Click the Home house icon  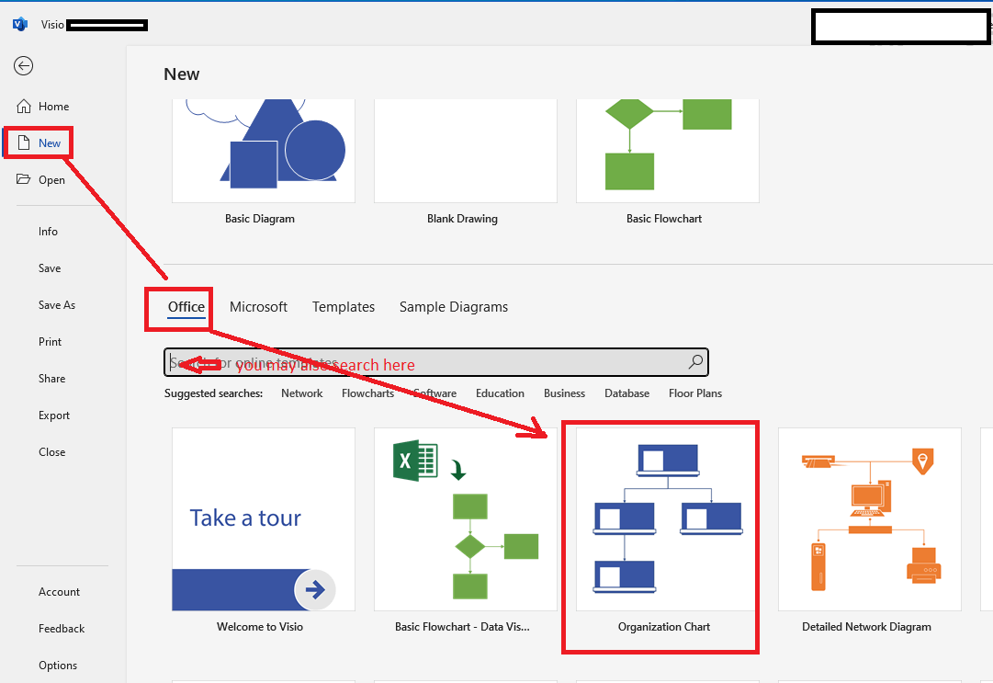24,107
